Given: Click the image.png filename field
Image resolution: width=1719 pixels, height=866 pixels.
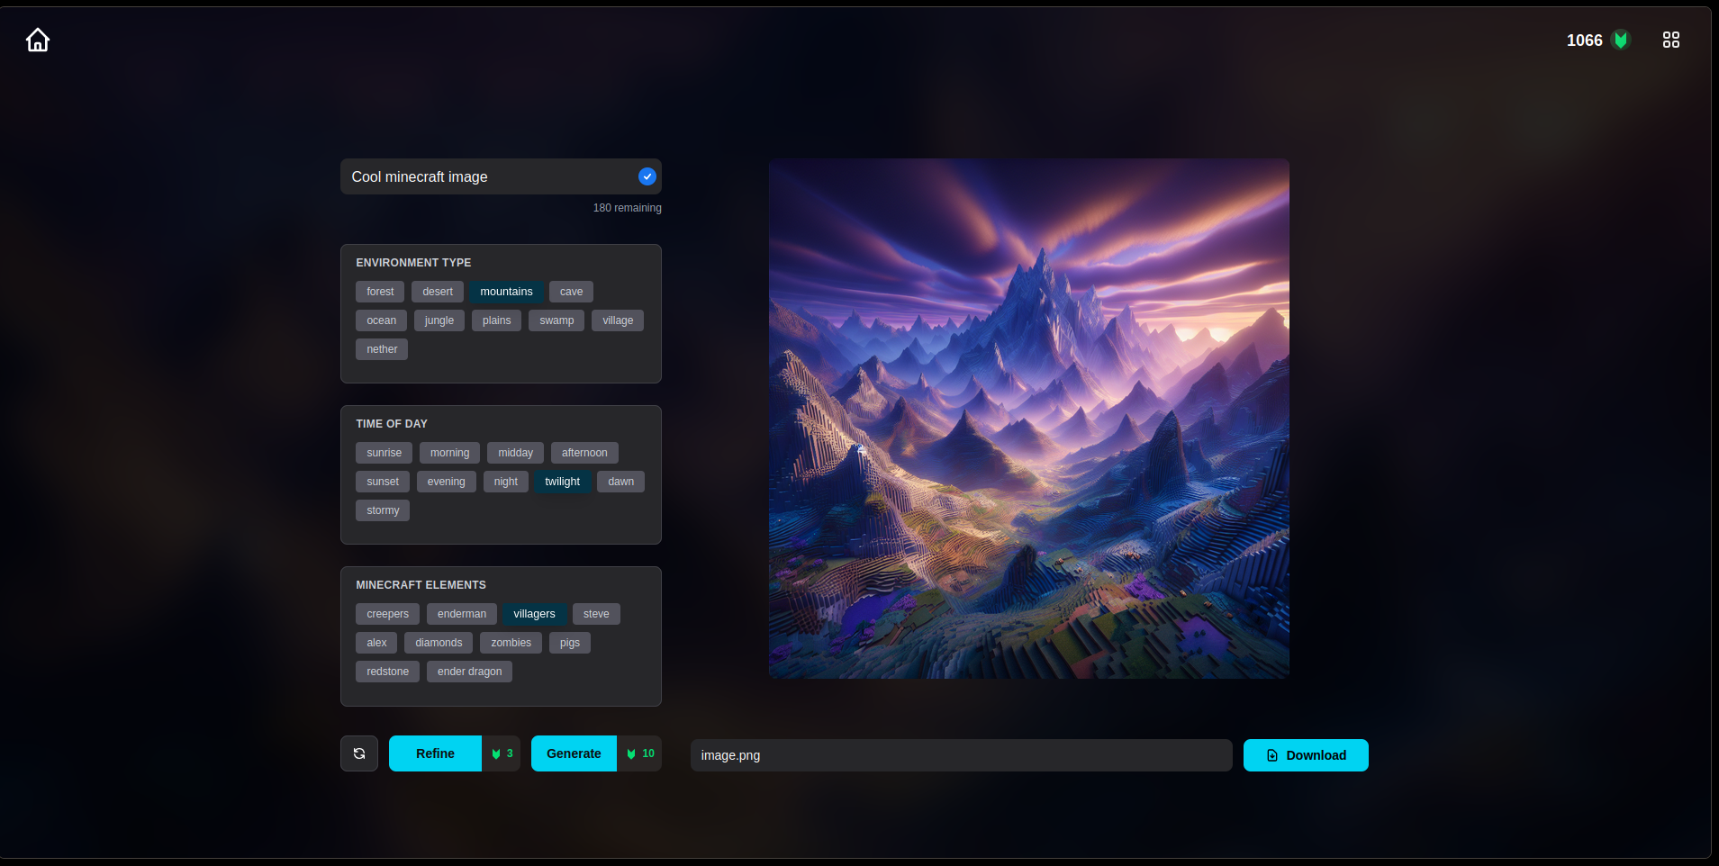Looking at the screenshot, I should [960, 755].
